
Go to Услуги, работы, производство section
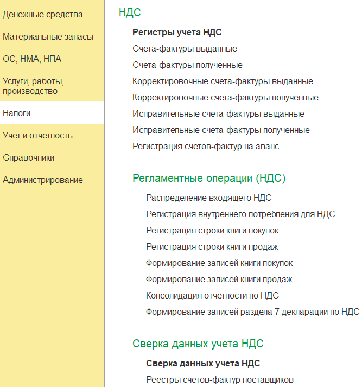click(33, 86)
